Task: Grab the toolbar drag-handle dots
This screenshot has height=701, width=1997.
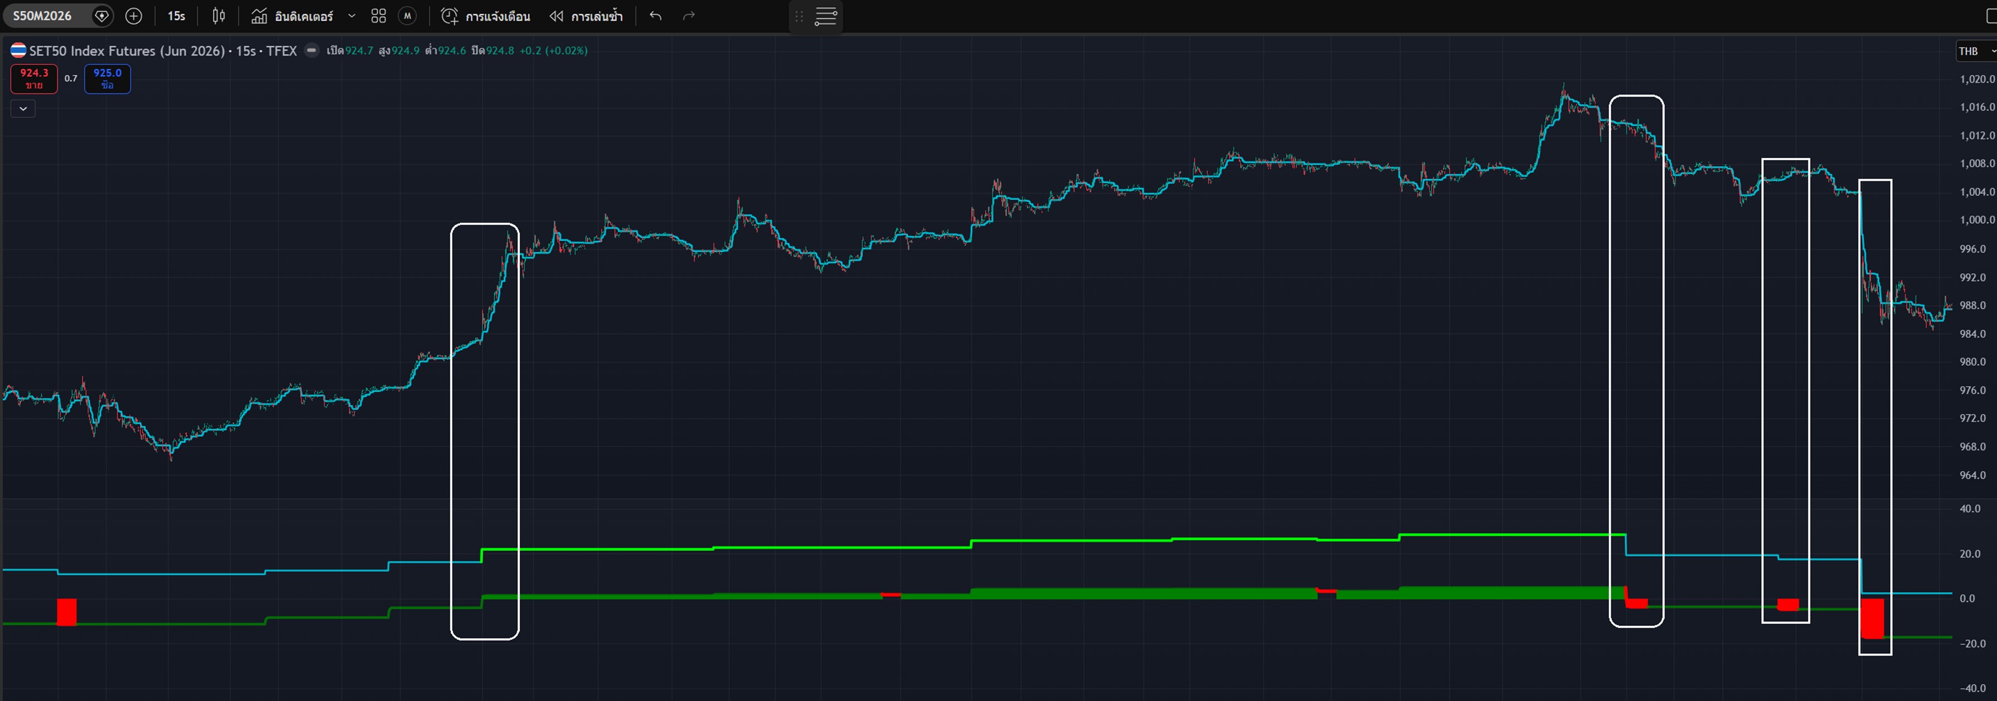Action: pyautogui.click(x=799, y=16)
